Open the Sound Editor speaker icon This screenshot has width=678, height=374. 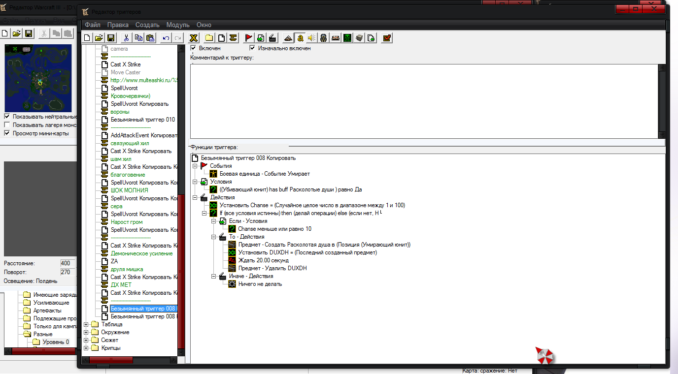(x=312, y=38)
